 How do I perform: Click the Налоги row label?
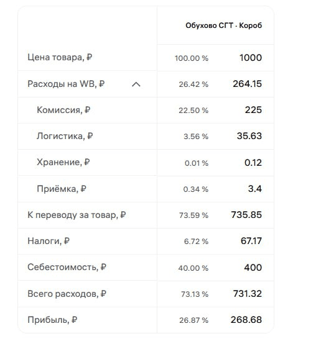(x=49, y=241)
